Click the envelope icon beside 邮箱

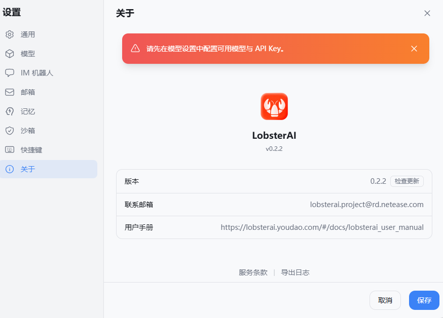pos(10,92)
